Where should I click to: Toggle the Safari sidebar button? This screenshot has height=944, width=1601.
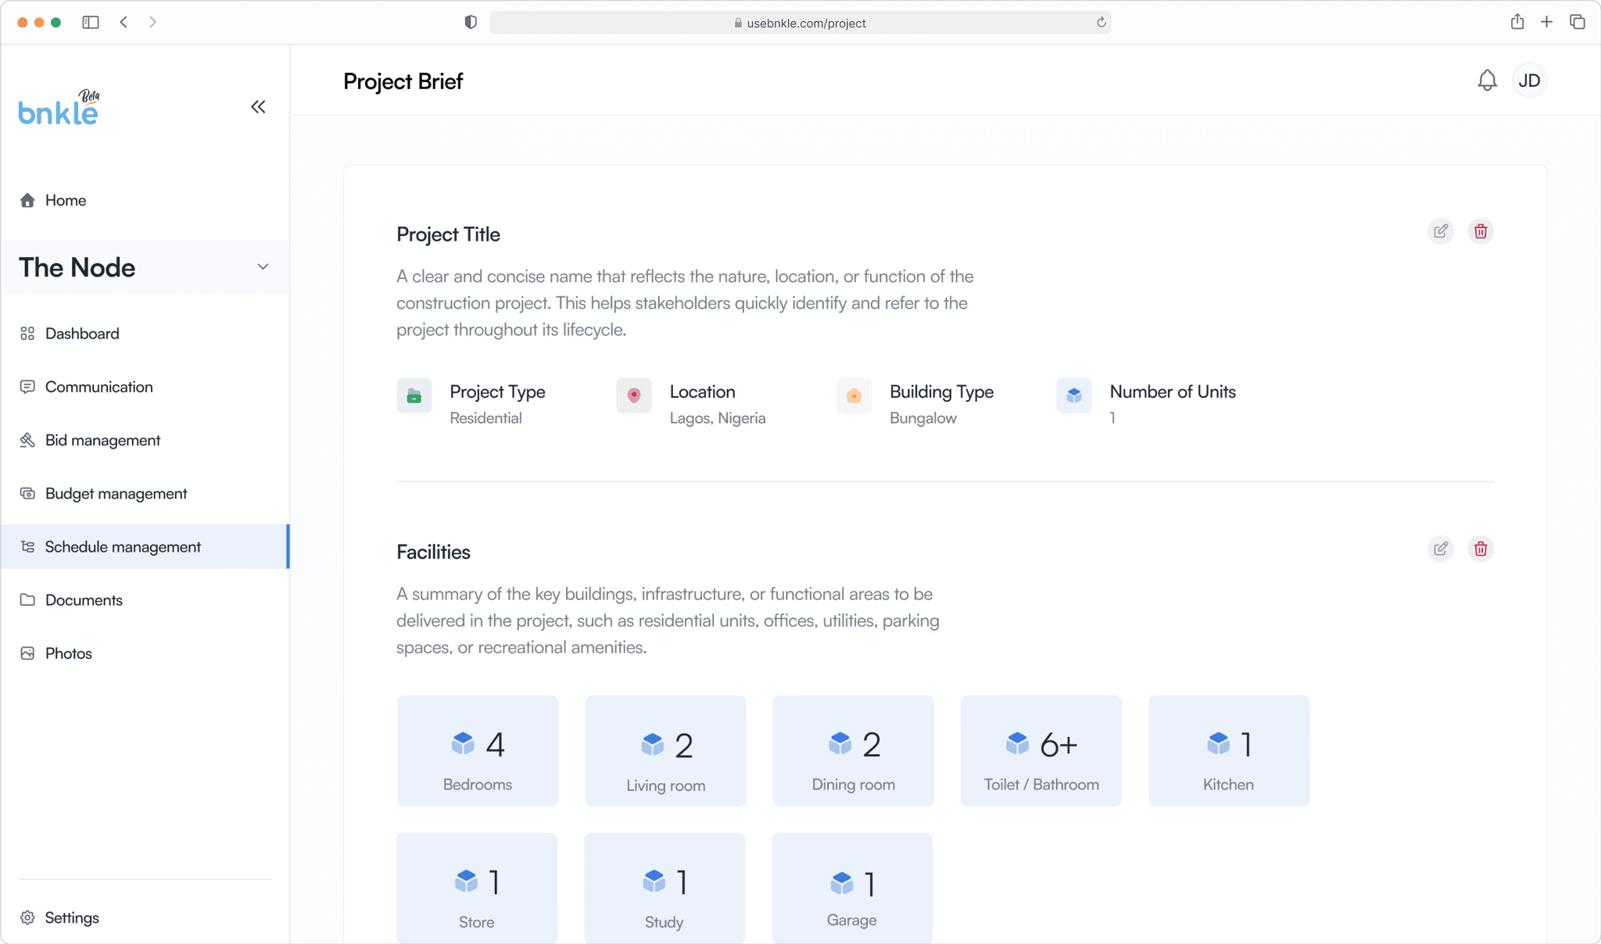coord(91,22)
